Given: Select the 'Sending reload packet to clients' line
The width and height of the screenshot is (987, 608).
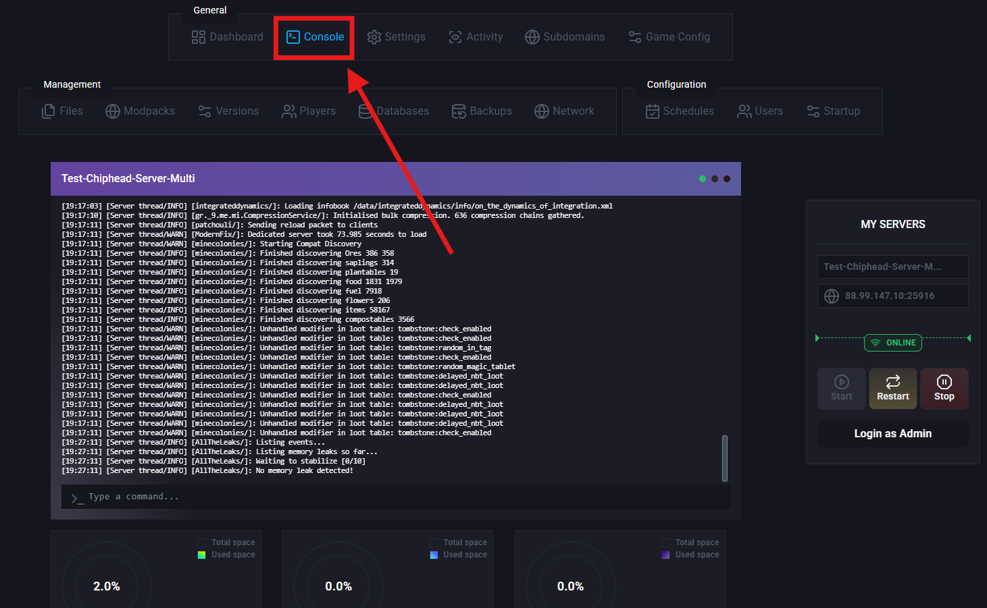Looking at the screenshot, I should [x=220, y=225].
